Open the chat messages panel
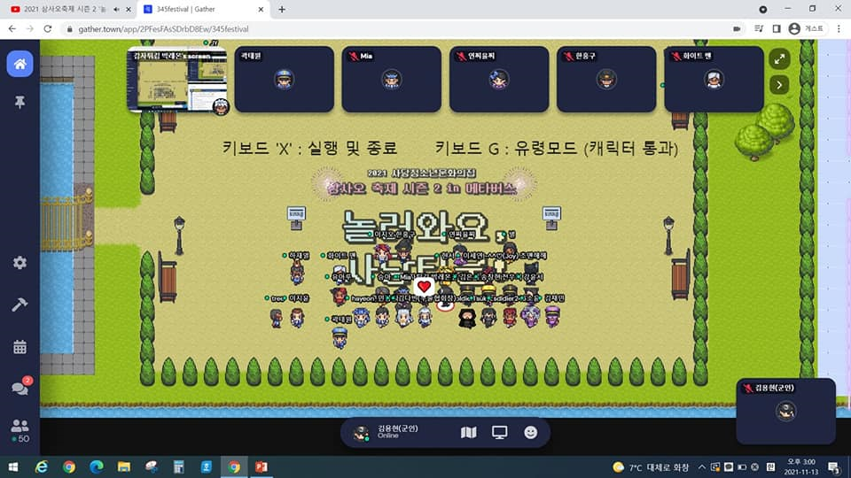 pyautogui.click(x=20, y=387)
